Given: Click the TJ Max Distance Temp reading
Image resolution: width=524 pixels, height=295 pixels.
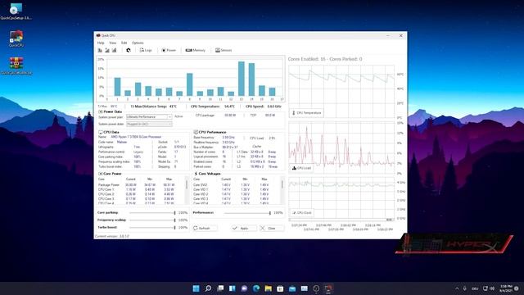Looking at the screenshot, I should 153,107.
